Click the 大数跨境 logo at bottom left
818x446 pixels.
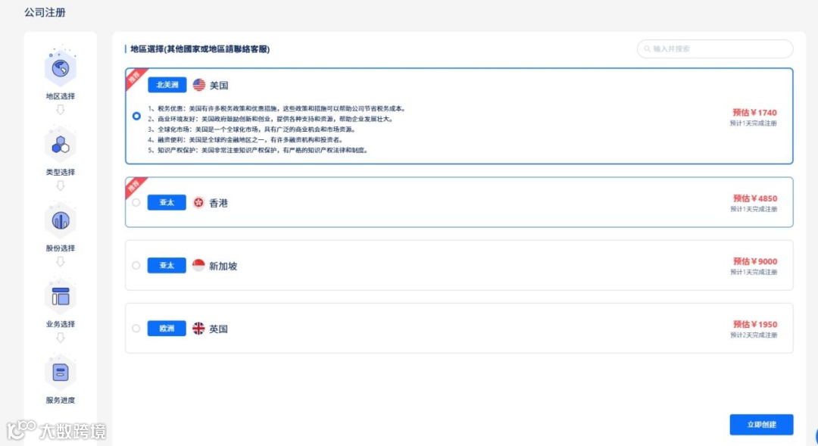click(55, 429)
